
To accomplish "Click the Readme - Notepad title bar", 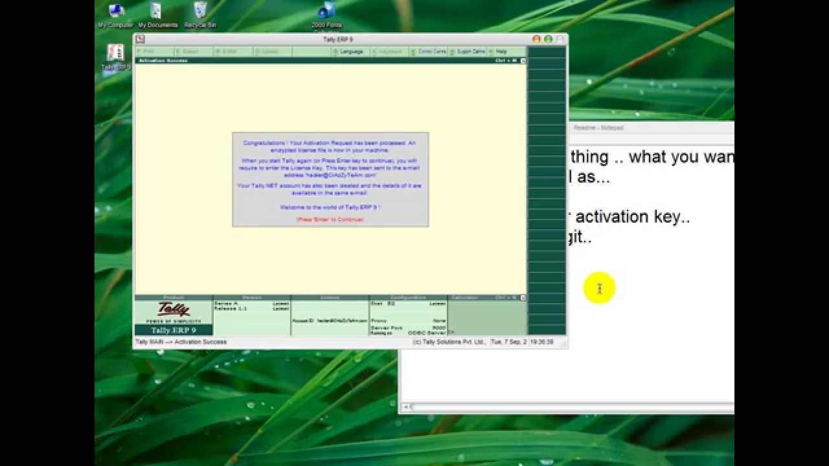I will 652,128.
